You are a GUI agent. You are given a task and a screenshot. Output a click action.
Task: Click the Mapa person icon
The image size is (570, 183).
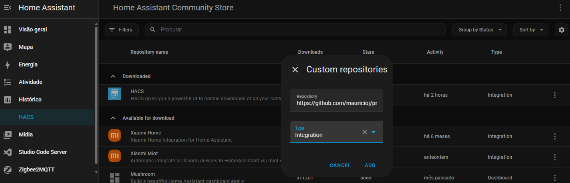pyautogui.click(x=8, y=47)
